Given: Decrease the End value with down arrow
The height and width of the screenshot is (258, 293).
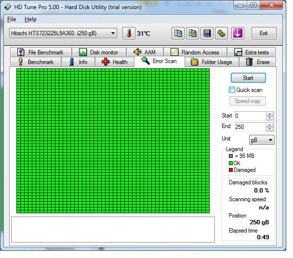Looking at the screenshot, I should tap(269, 129).
